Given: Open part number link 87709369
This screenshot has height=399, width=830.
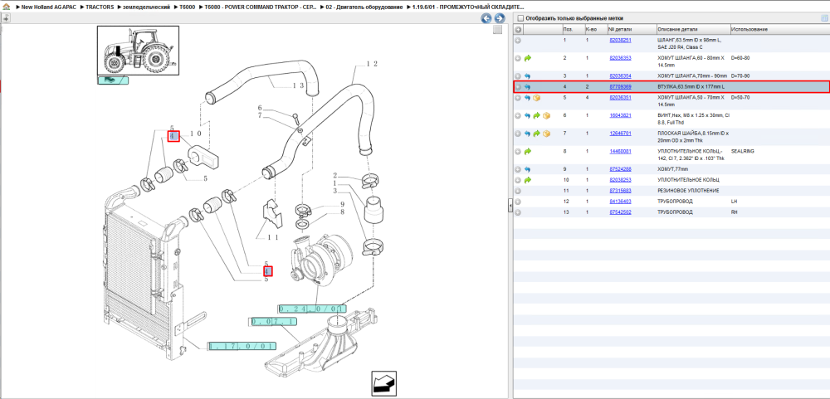Looking at the screenshot, I should (620, 87).
